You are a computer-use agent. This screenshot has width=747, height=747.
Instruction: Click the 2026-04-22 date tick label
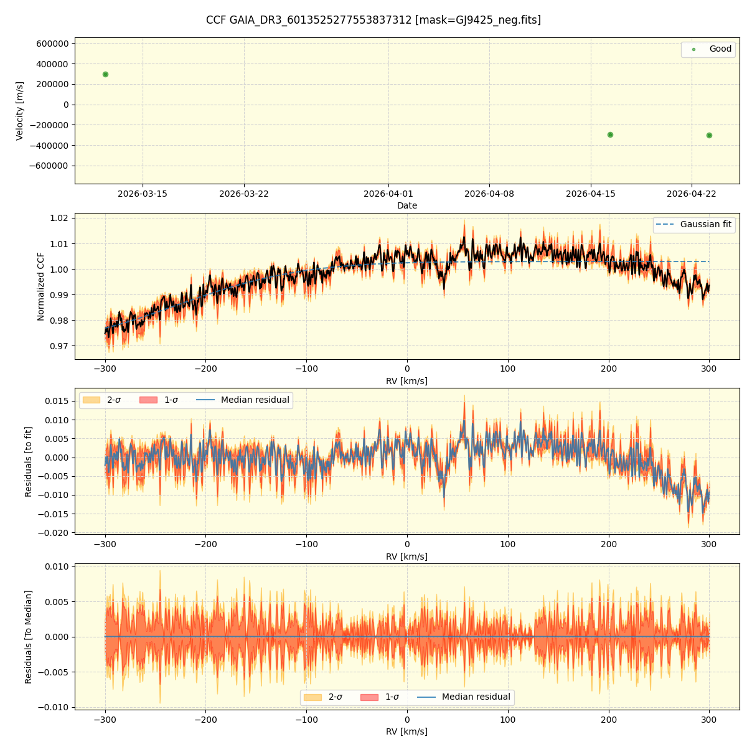(x=692, y=194)
